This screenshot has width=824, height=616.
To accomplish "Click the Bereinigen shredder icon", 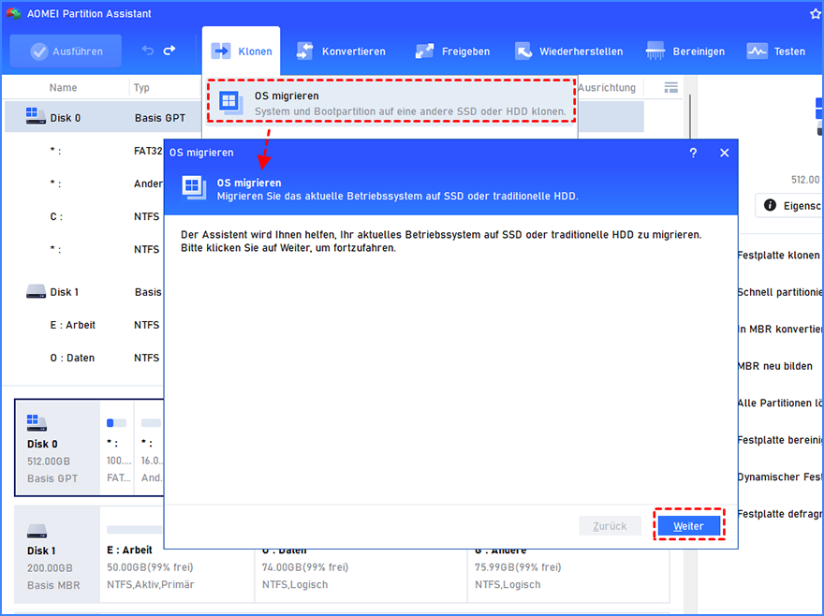I will (x=655, y=51).
